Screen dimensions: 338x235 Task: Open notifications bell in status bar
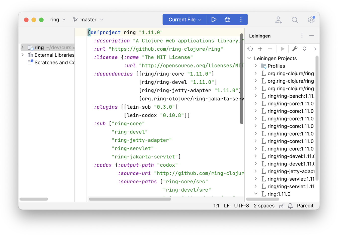coord(290,206)
